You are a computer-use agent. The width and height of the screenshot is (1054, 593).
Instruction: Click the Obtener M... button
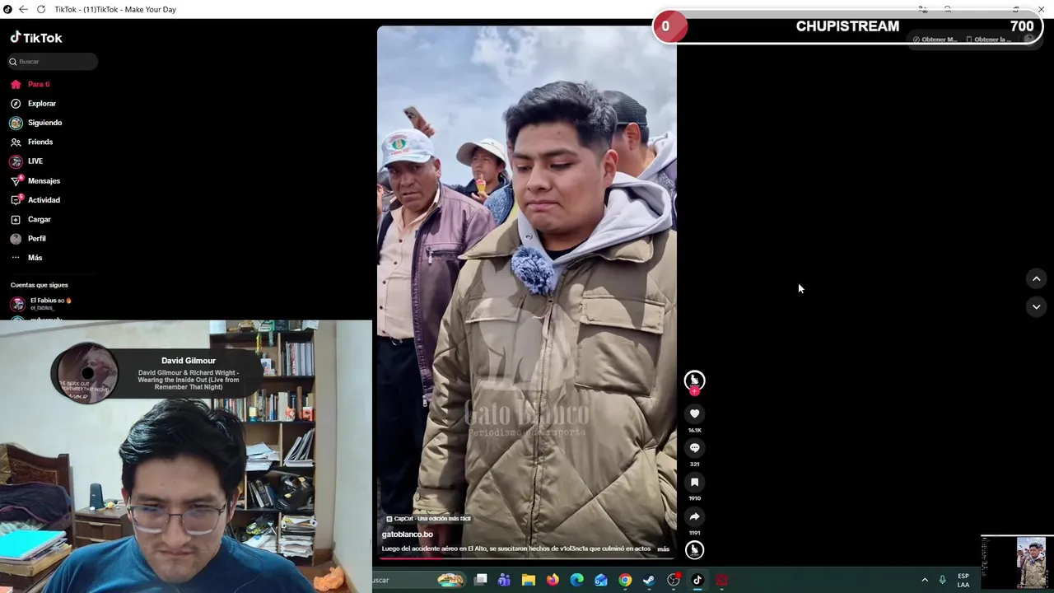click(x=935, y=40)
